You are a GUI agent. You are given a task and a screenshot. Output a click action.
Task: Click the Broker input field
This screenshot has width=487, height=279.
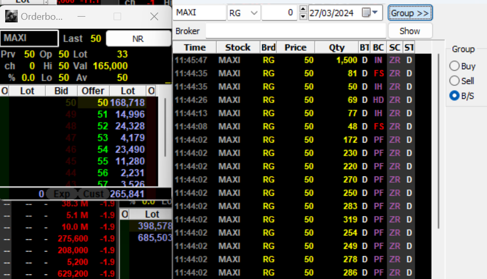click(x=296, y=31)
